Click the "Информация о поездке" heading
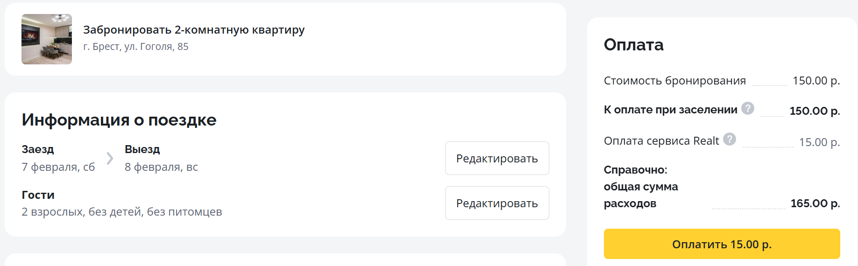The height and width of the screenshot is (266, 858). point(119,120)
